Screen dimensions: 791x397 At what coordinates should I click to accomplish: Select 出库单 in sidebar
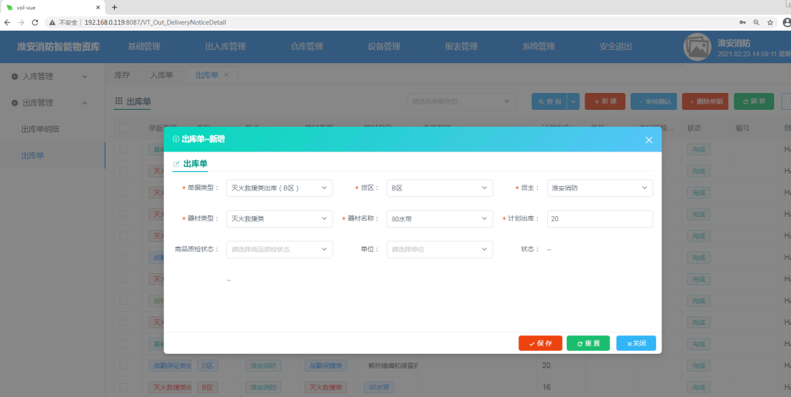tap(32, 155)
